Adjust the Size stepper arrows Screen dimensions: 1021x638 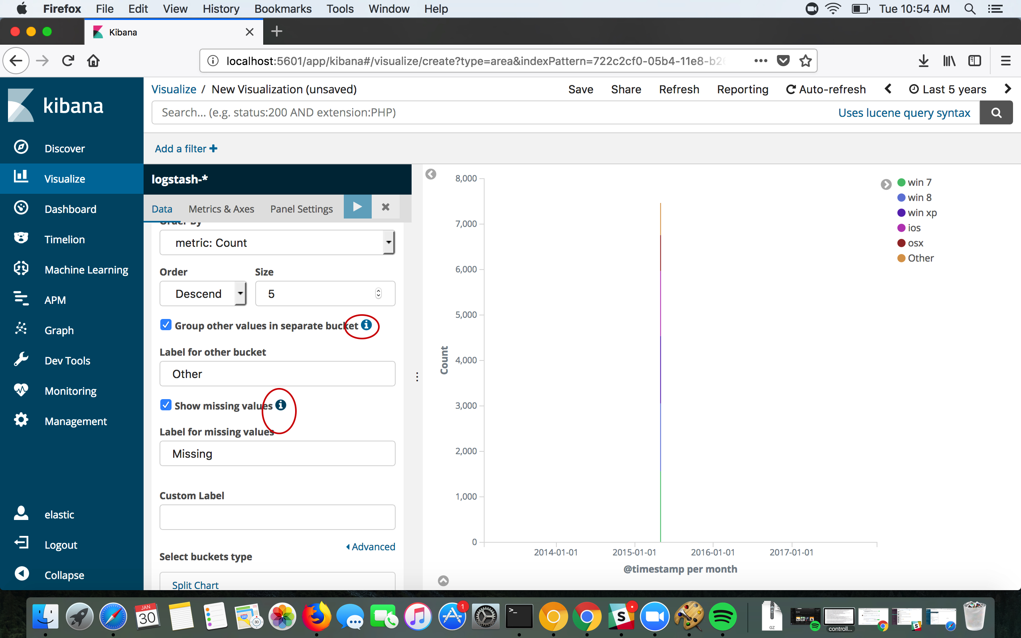click(x=378, y=294)
